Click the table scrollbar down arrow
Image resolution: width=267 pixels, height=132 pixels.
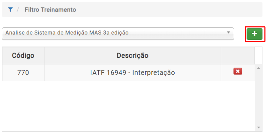(259, 127)
